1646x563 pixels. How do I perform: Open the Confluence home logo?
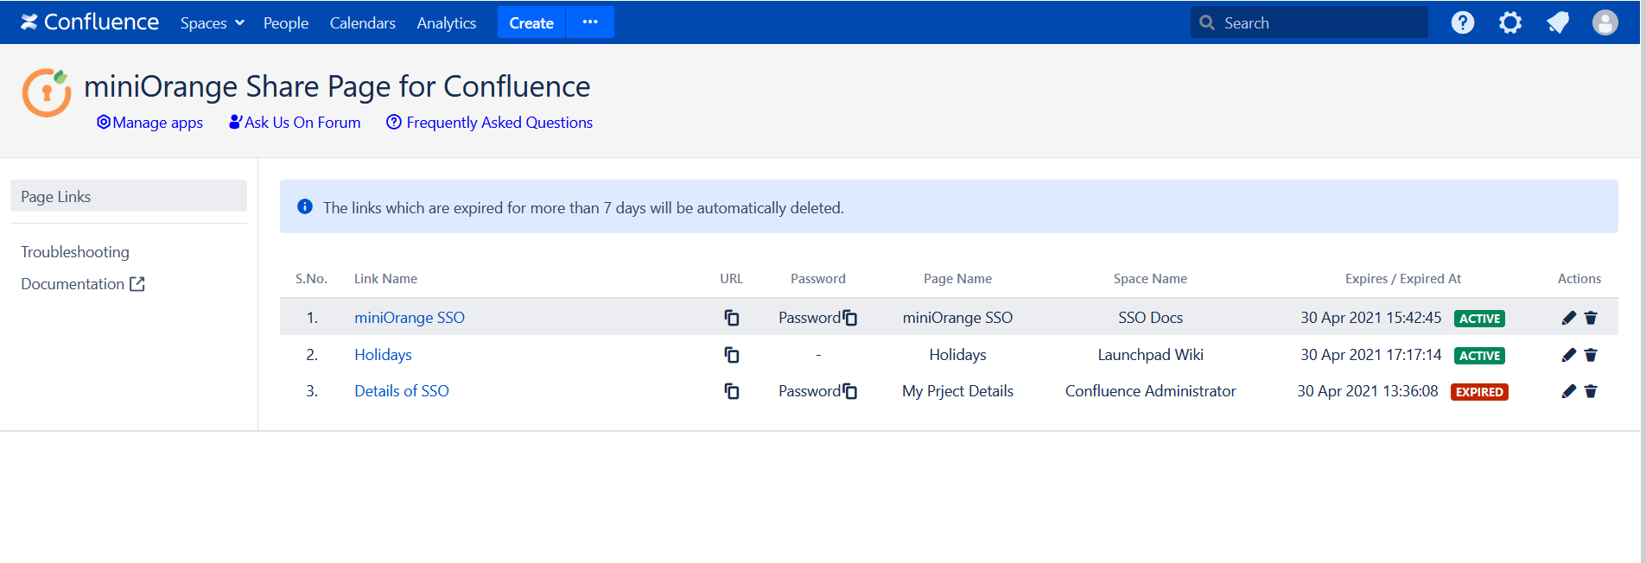[x=90, y=22]
